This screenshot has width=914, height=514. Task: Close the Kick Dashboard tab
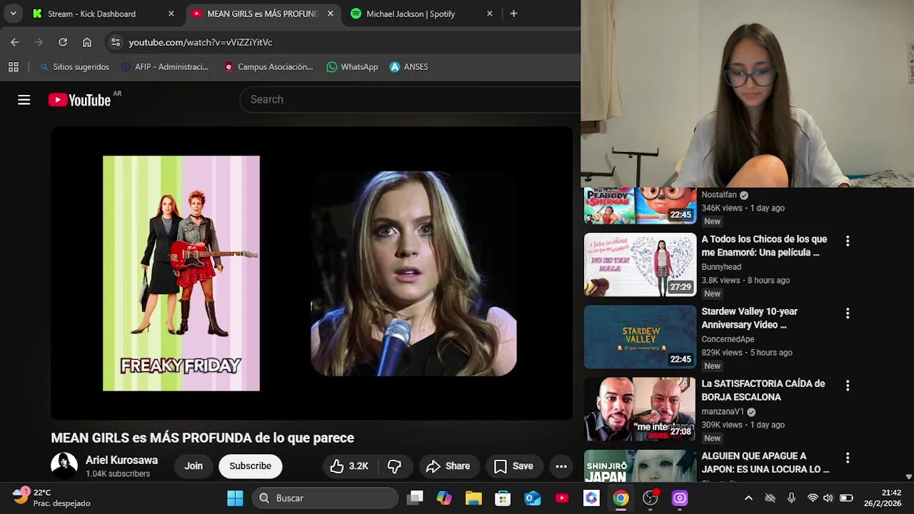pyautogui.click(x=171, y=14)
